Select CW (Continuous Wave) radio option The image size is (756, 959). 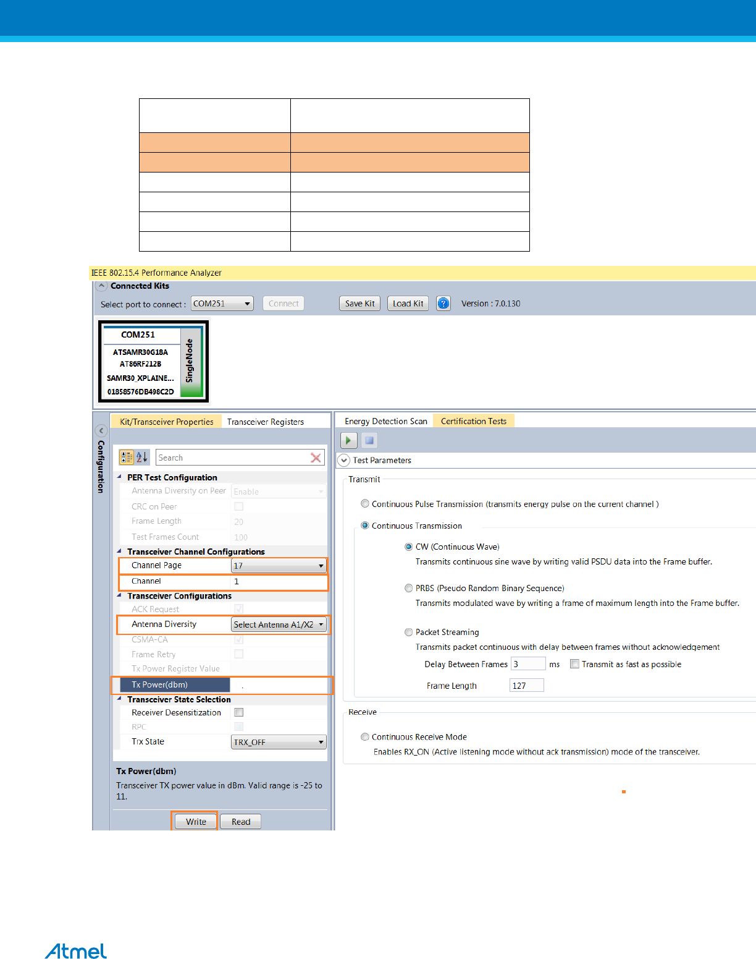pyautogui.click(x=409, y=547)
